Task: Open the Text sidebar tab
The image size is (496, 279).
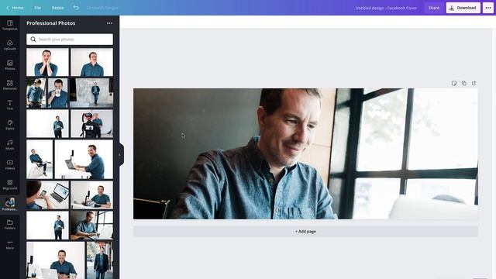Action: [x=10, y=105]
